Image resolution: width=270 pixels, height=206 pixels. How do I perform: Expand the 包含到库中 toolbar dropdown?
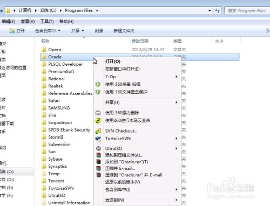pos(59,31)
